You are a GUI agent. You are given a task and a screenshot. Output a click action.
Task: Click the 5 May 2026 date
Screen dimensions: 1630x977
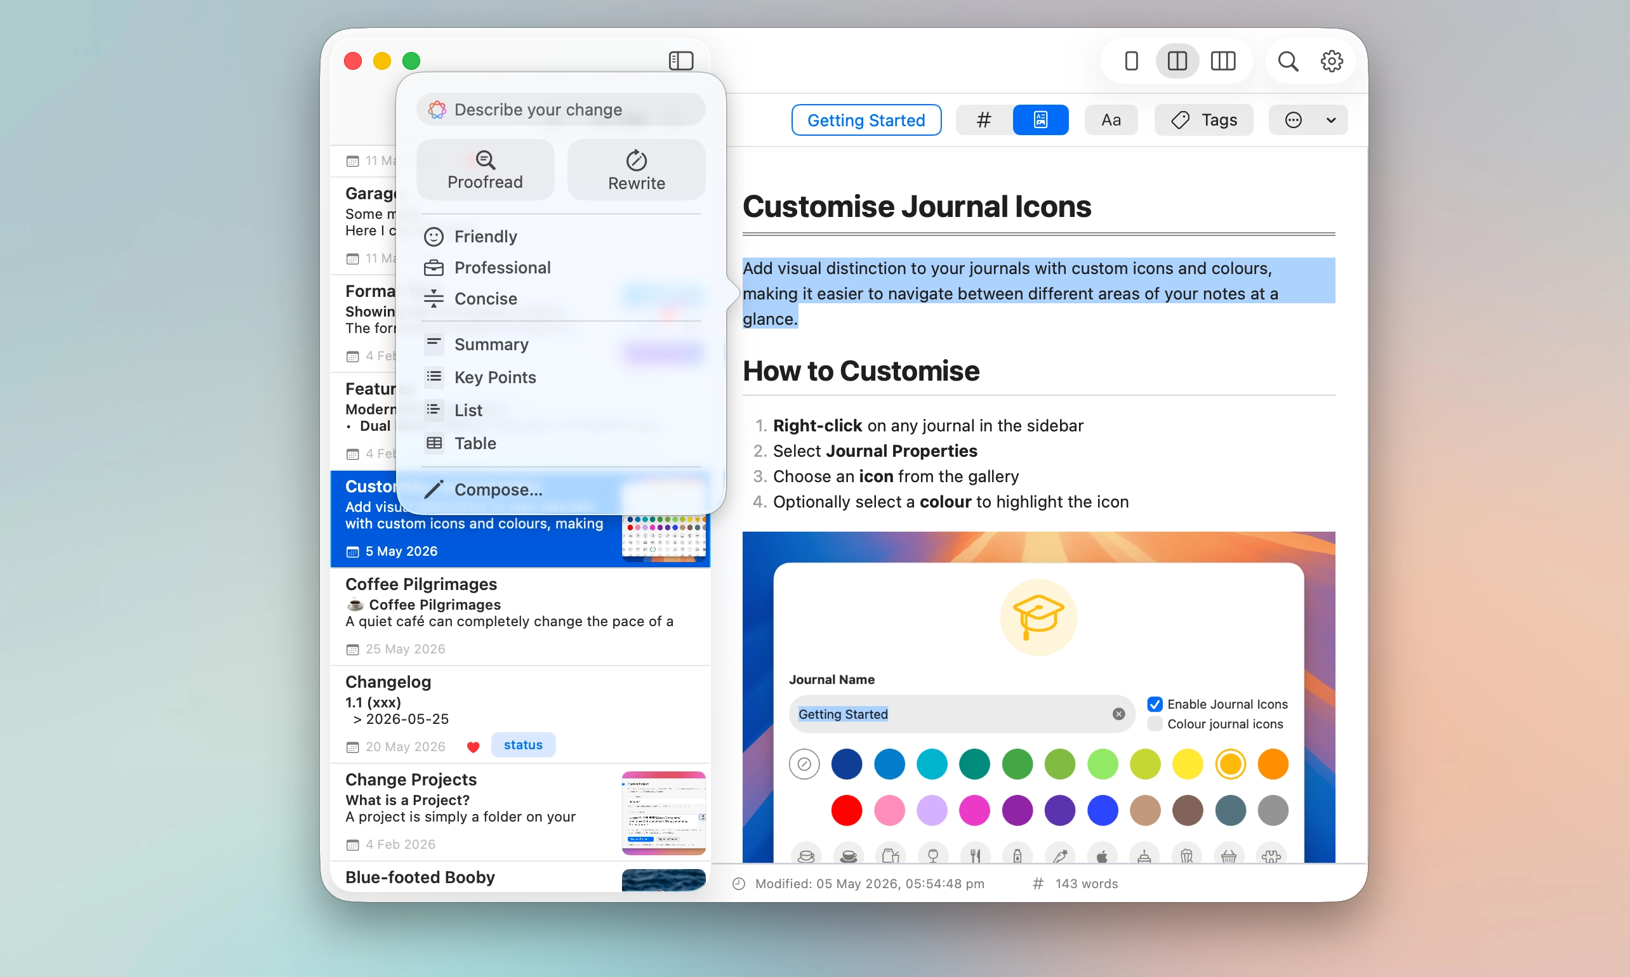click(x=401, y=551)
